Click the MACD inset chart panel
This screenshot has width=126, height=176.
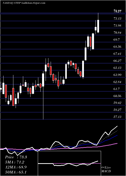pos(69,163)
